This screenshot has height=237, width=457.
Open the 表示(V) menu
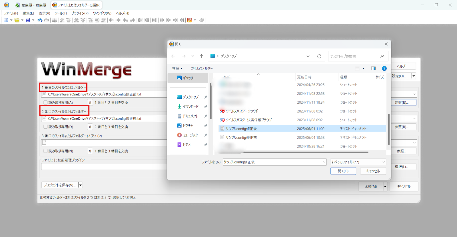(x=44, y=13)
